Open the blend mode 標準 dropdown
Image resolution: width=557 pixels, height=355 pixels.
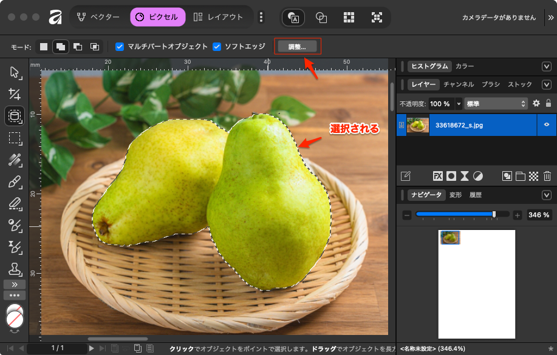[x=495, y=104]
